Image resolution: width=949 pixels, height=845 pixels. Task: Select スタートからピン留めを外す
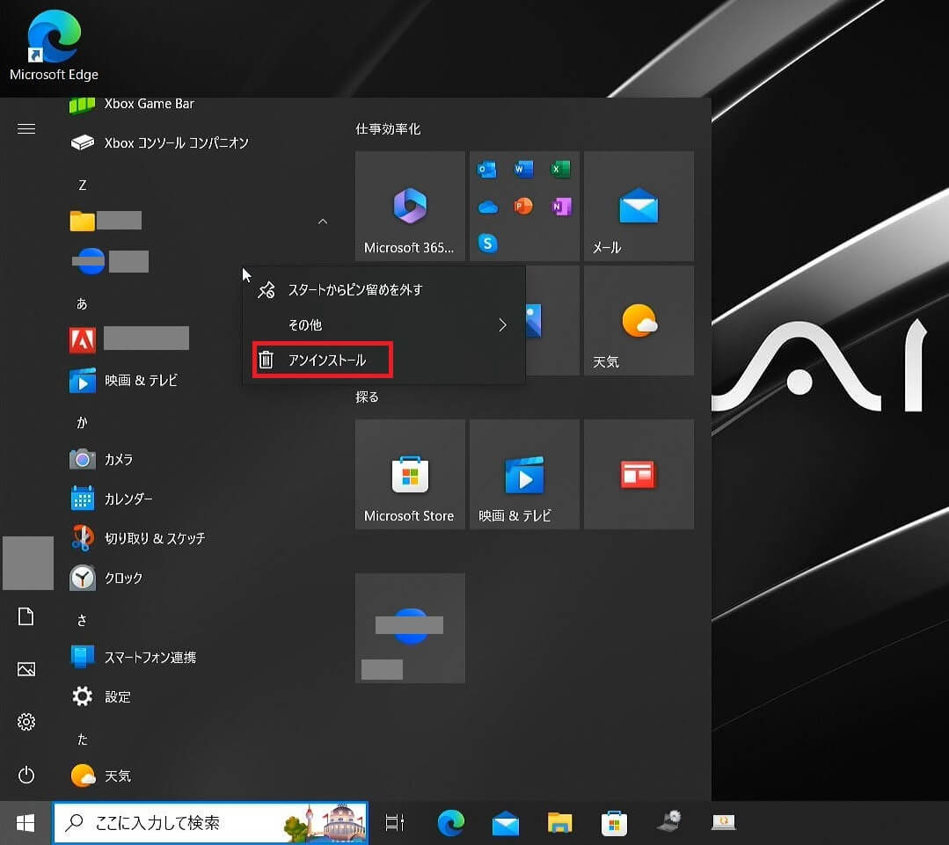383,290
